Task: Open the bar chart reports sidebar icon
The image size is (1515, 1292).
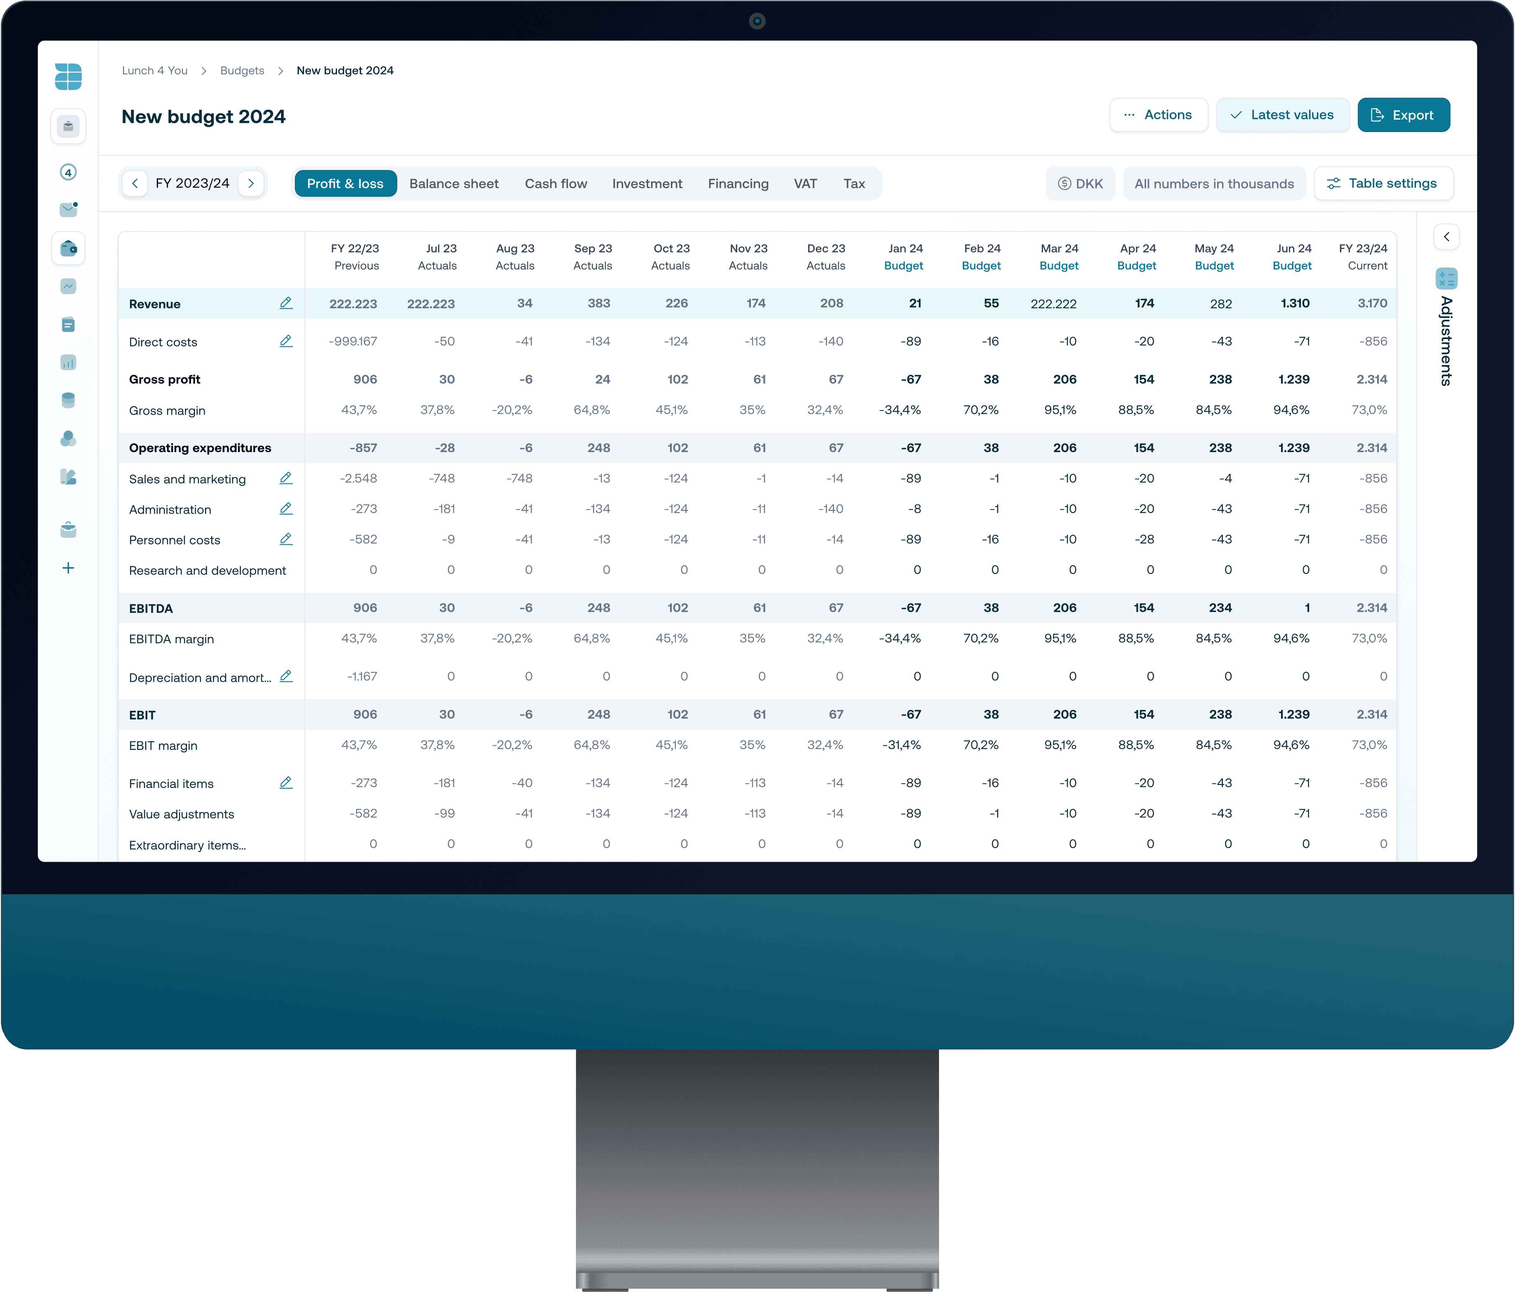Action: [x=68, y=363]
